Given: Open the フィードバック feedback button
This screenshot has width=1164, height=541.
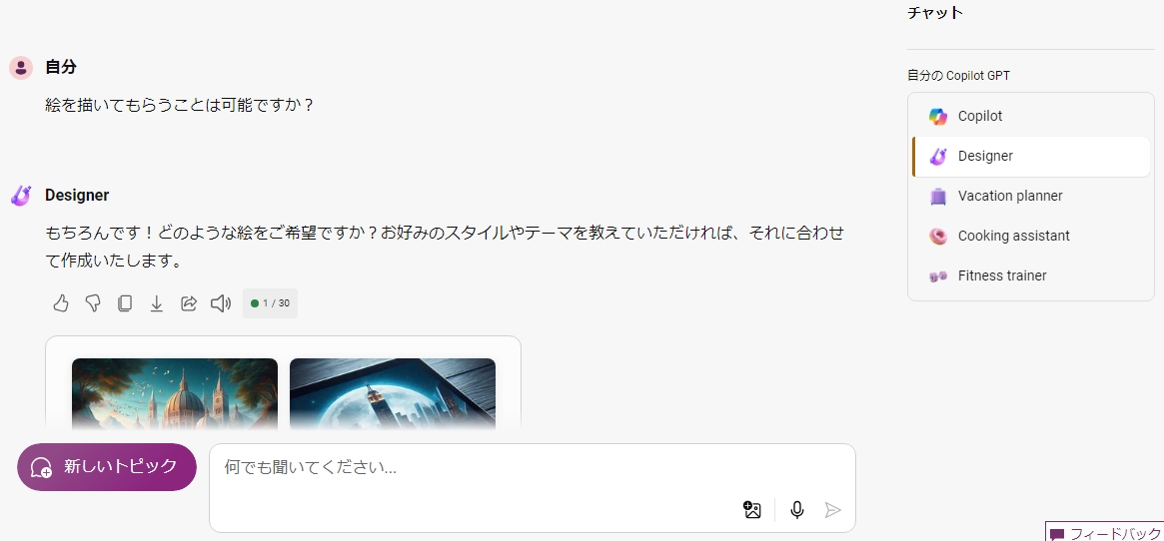Looking at the screenshot, I should [1105, 533].
